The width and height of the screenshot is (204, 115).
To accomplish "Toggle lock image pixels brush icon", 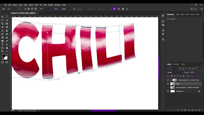I will point(175,76).
